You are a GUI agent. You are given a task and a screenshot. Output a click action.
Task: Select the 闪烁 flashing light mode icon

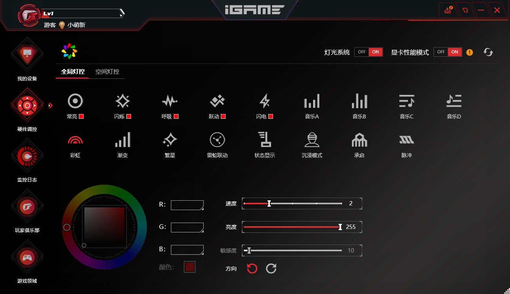[122, 101]
